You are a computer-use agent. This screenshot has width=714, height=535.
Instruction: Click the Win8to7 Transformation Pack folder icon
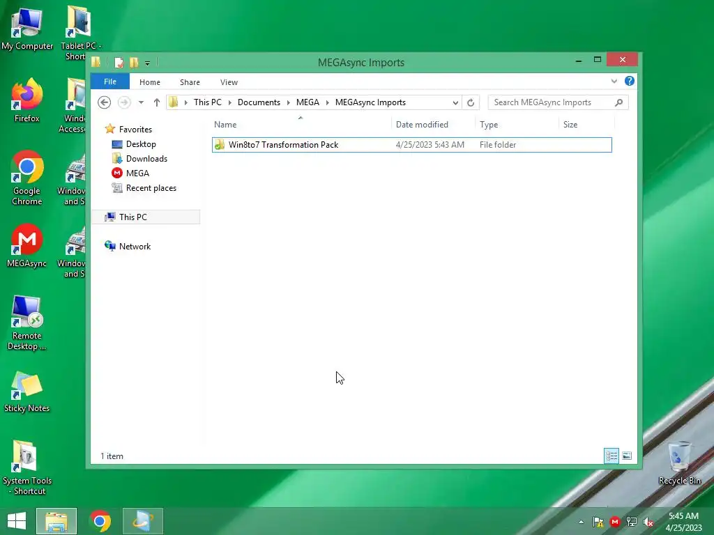220,145
